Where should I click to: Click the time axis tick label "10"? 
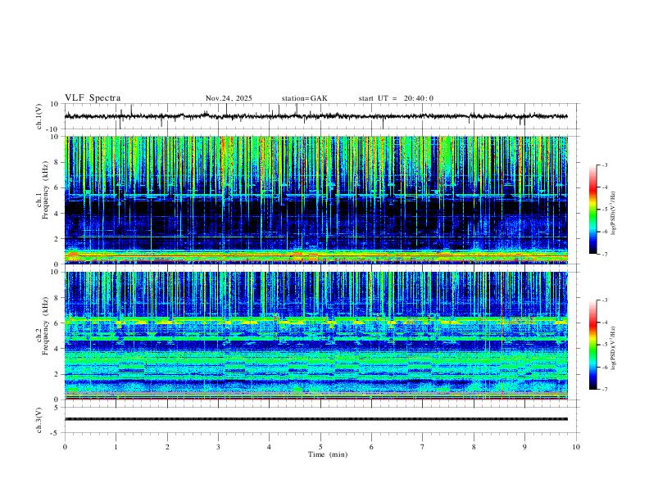point(576,447)
